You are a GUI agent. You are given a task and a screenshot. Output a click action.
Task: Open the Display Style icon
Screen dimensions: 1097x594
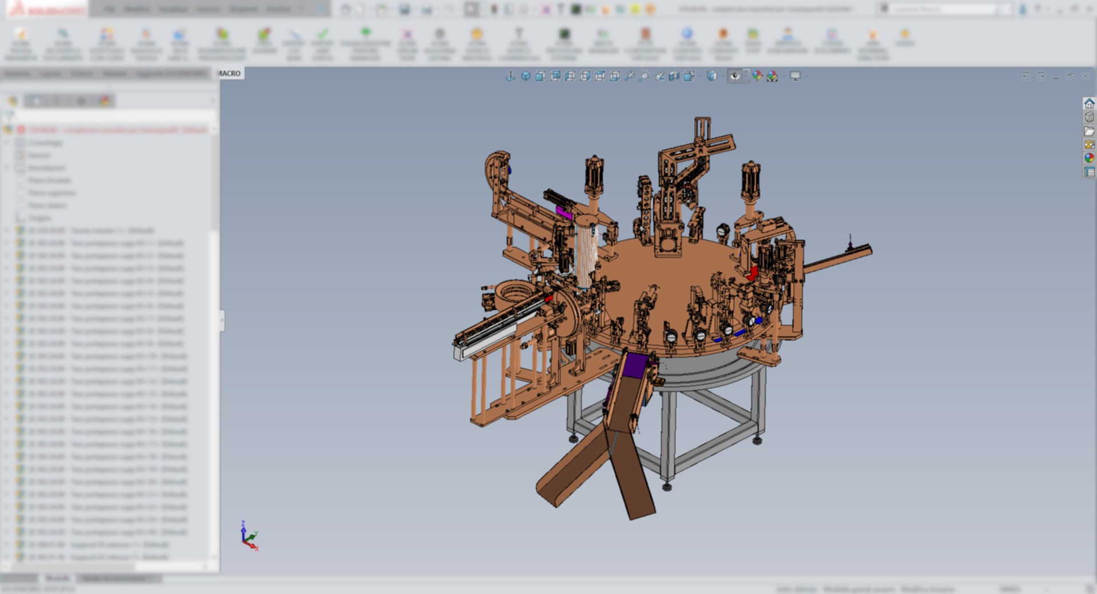click(x=712, y=76)
